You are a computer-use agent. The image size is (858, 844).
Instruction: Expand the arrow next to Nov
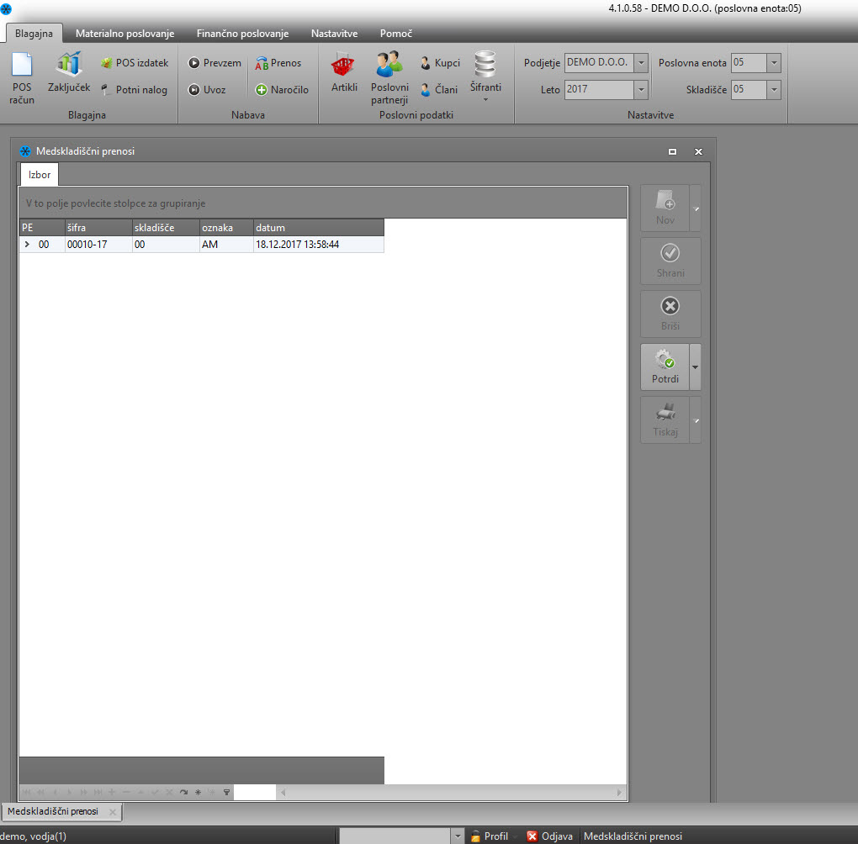(696, 208)
